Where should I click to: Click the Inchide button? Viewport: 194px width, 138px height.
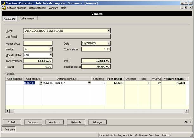coord(12,122)
